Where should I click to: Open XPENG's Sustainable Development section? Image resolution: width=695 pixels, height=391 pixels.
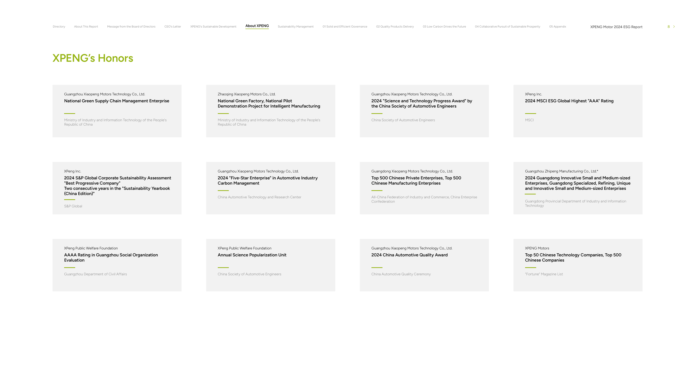pyautogui.click(x=213, y=26)
